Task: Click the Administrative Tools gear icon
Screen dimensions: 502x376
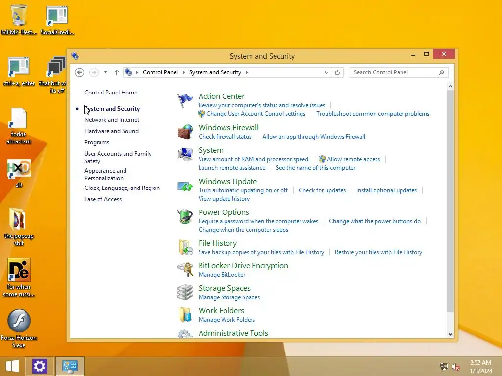Action: pos(185,334)
